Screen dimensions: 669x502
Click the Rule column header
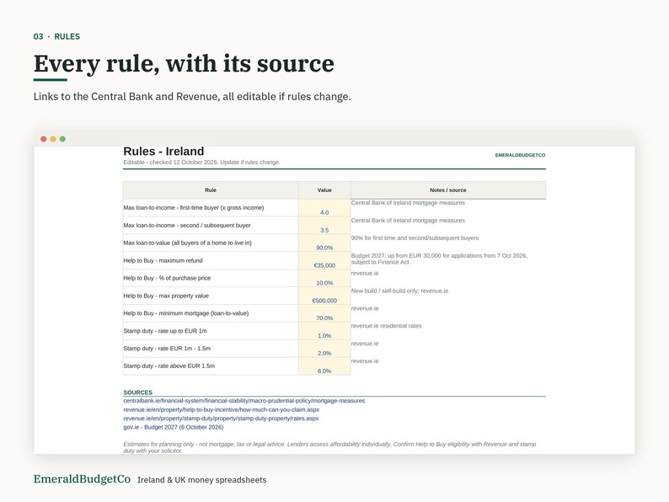pos(211,190)
